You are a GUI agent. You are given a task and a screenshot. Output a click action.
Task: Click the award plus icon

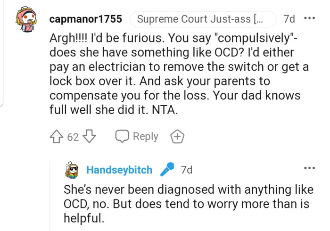[x=177, y=137]
